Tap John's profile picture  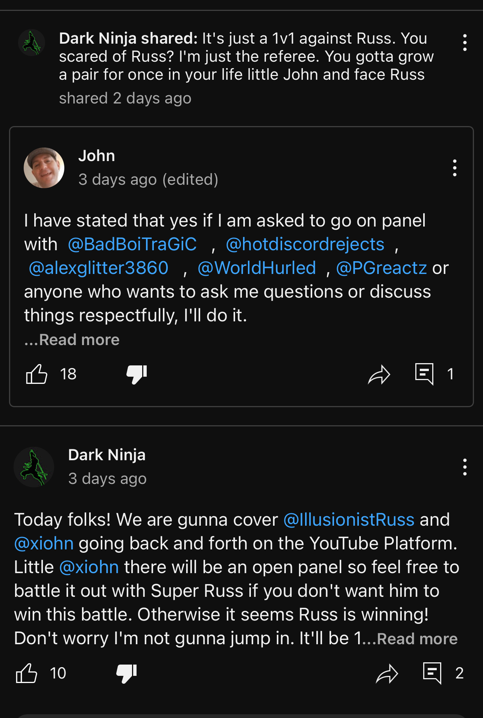(44, 168)
